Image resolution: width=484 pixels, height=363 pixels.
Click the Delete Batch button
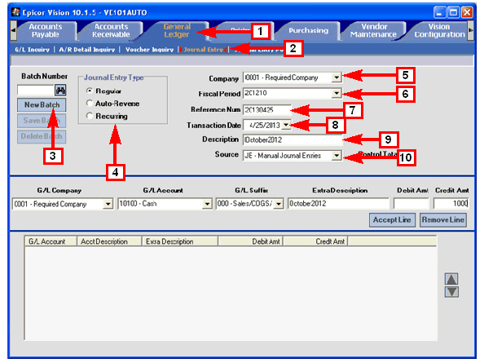42,136
